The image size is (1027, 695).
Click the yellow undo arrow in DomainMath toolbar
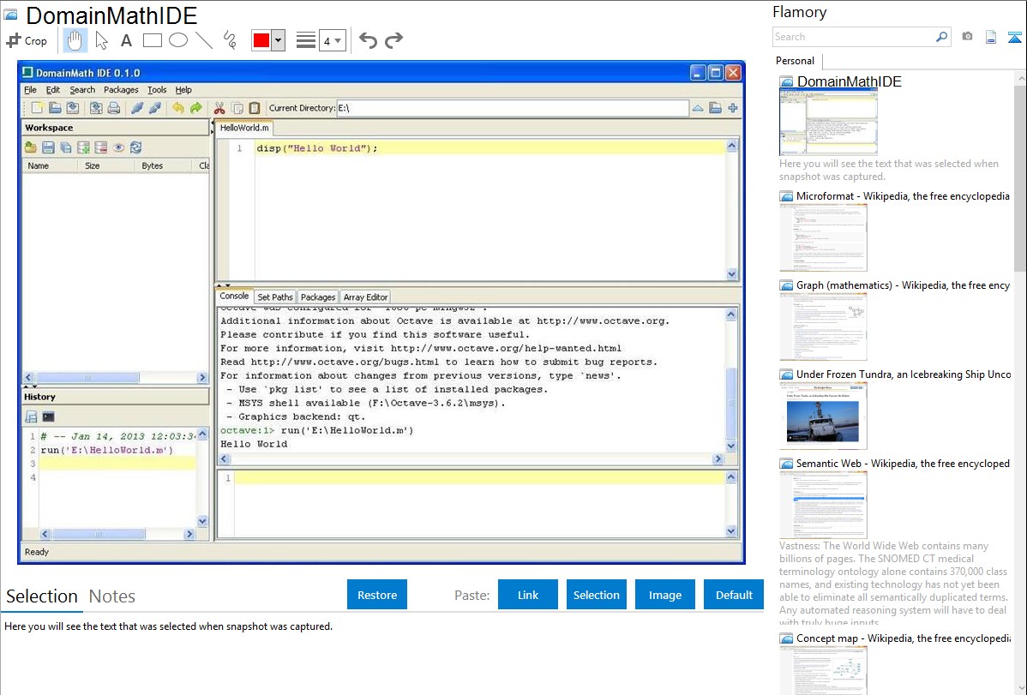(x=178, y=108)
